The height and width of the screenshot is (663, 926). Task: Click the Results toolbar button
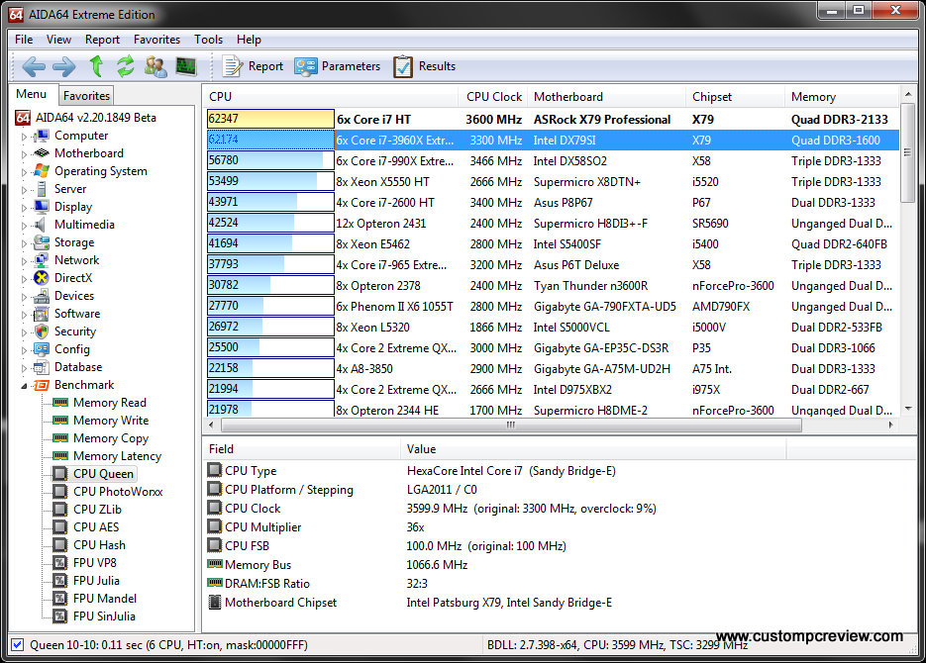pyautogui.click(x=424, y=66)
